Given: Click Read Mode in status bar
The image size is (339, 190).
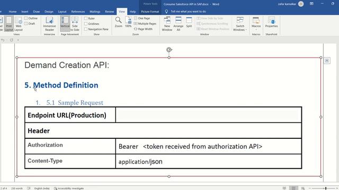Looking at the screenshot, I should coord(284,188).
